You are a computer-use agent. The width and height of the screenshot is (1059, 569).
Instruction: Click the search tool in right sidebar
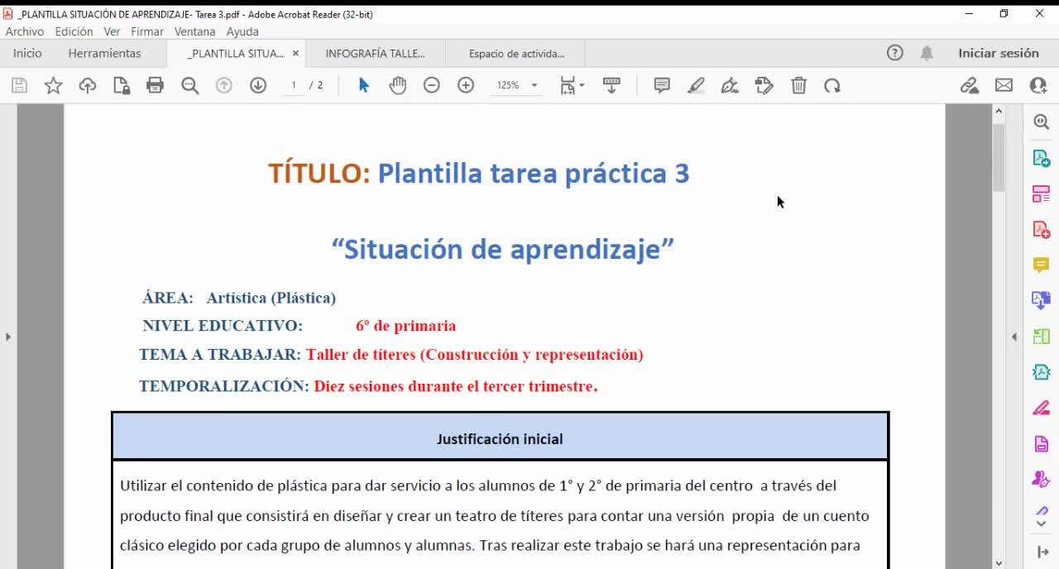click(x=1041, y=122)
